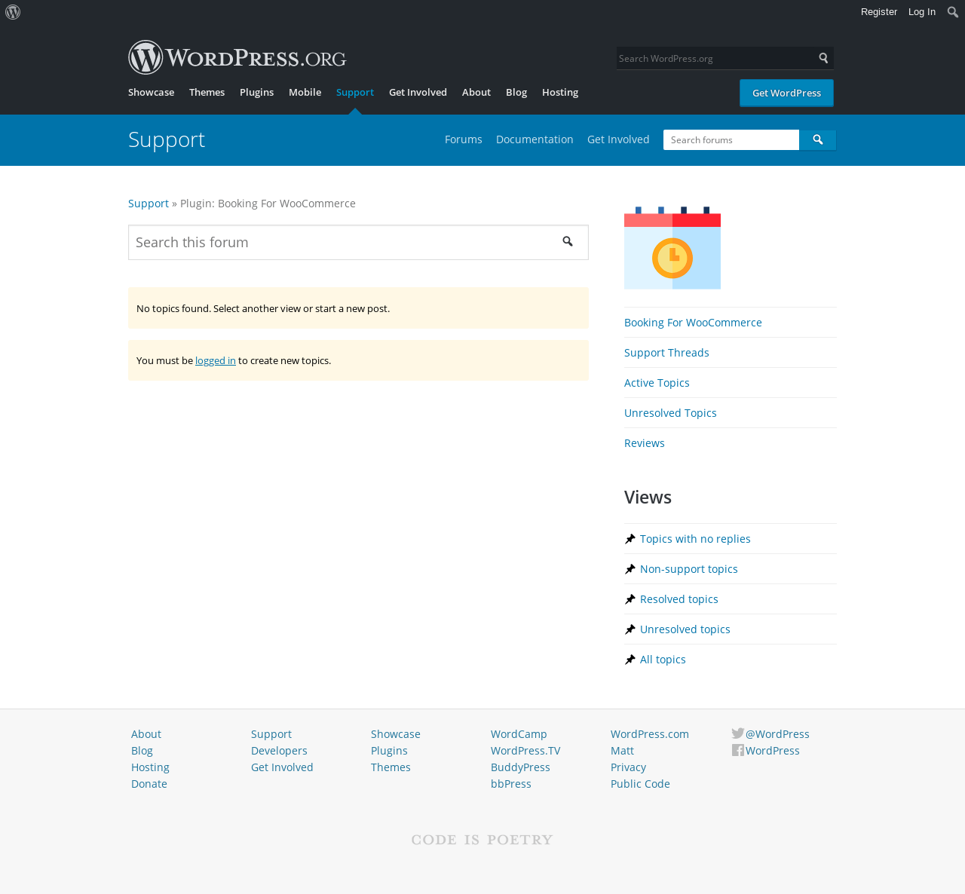This screenshot has width=965, height=894.
Task: Go to Themes in main navigation
Action: tap(207, 92)
